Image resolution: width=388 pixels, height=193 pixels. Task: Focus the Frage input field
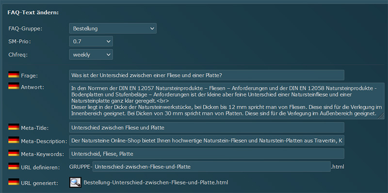(207, 75)
